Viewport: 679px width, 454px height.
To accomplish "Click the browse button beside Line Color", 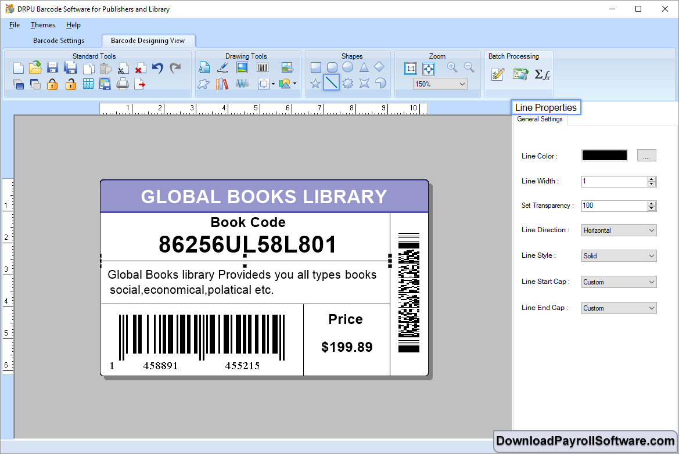I will pyautogui.click(x=646, y=156).
